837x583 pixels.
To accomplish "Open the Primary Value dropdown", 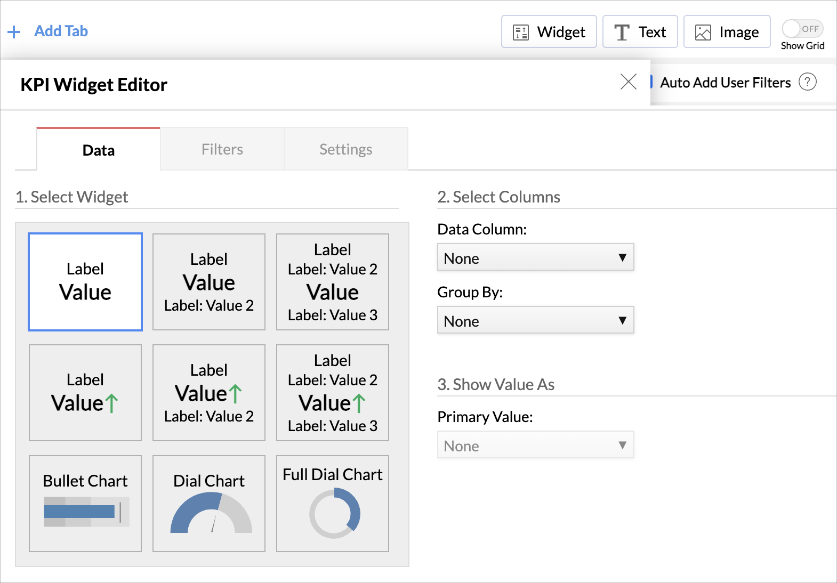I will tap(535, 445).
